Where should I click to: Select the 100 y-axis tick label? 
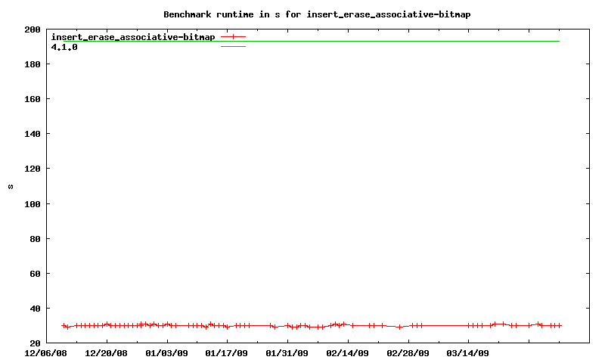(x=33, y=204)
